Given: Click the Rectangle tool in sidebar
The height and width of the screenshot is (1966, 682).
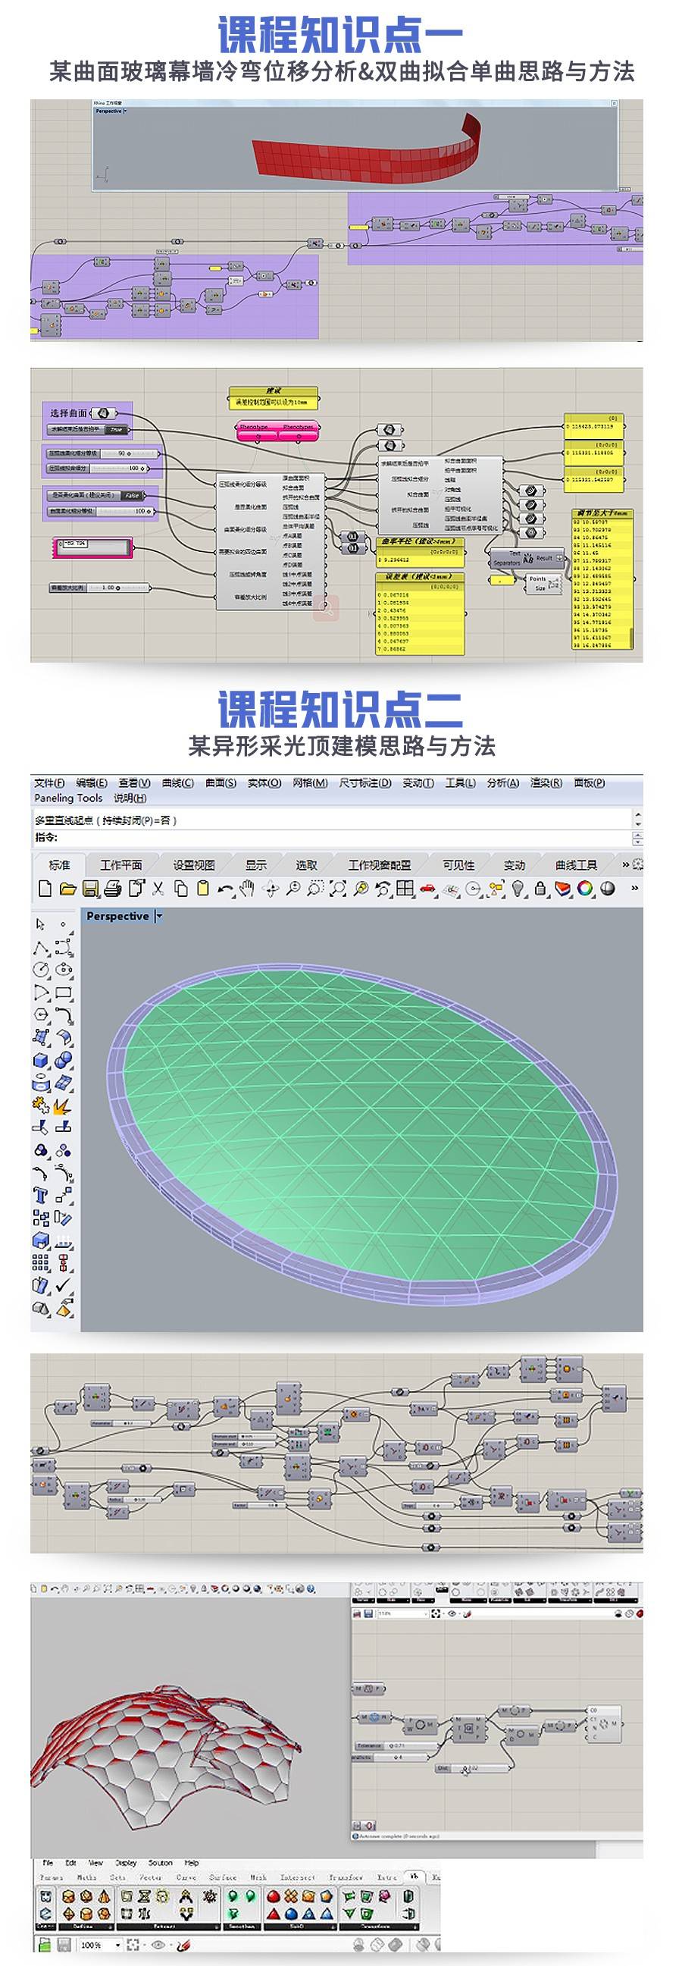Looking at the screenshot, I should pyautogui.click(x=64, y=993).
